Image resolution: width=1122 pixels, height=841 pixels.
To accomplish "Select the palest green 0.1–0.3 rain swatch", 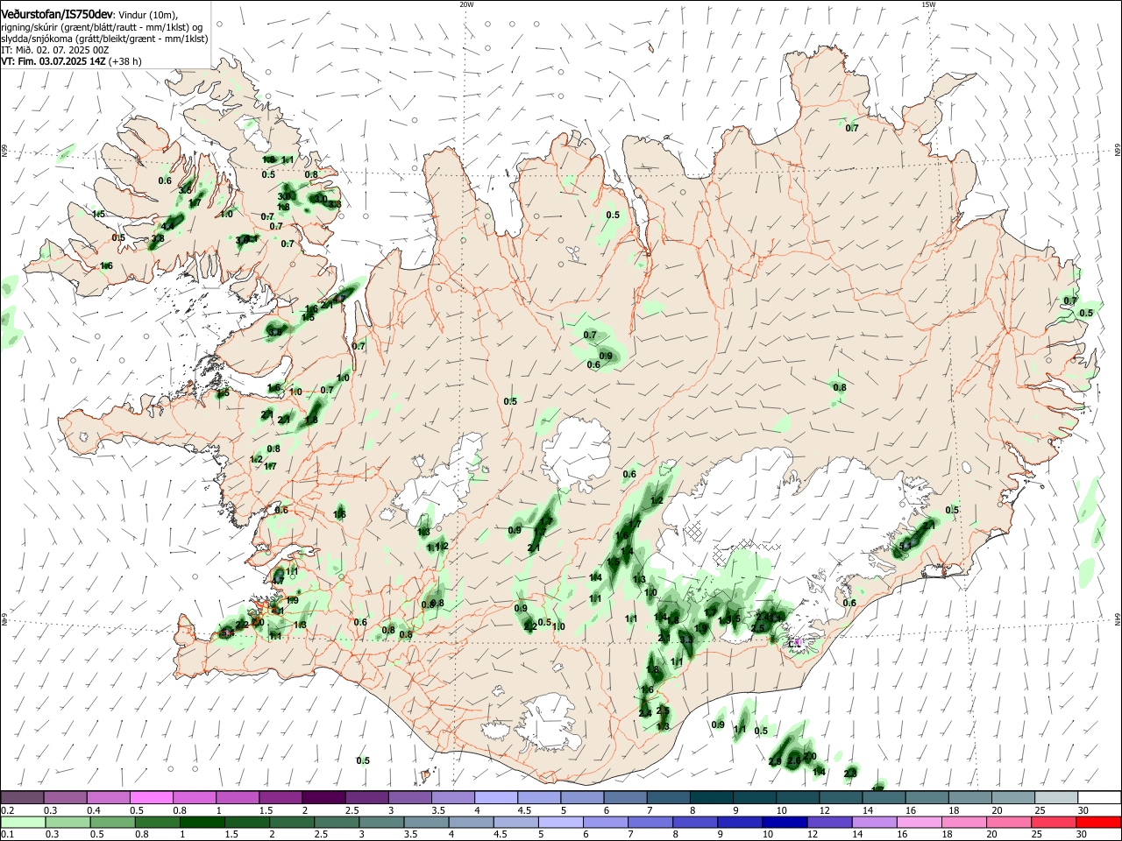I will point(23,822).
